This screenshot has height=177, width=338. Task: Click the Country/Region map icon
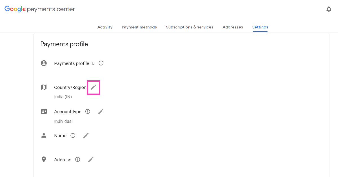pos(44,87)
